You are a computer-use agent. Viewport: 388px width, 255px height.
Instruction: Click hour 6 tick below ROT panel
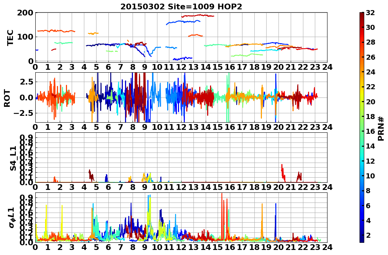tap(108, 127)
